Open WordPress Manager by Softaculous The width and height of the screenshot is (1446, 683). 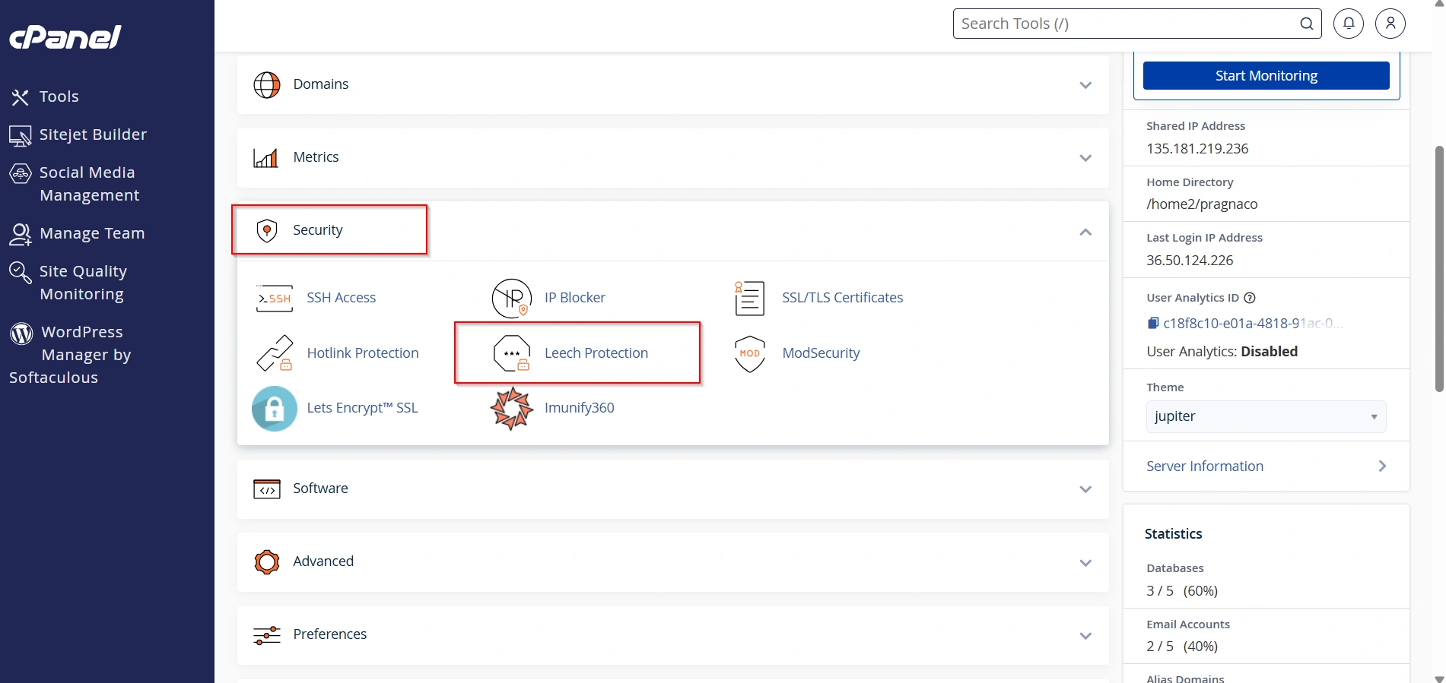tap(70, 355)
